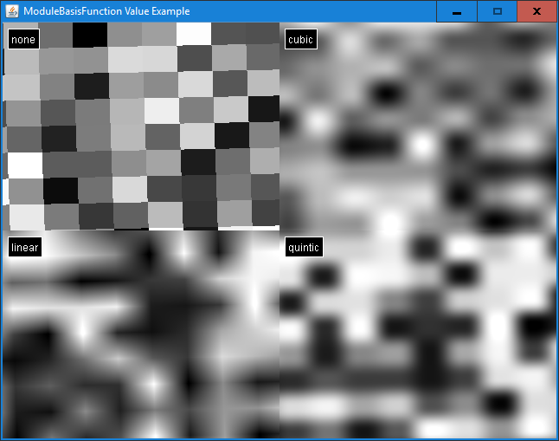Click the bright star-shaped highlight at the bottom of the linear panel
Screen dimensions: 559x441
click(153, 381)
